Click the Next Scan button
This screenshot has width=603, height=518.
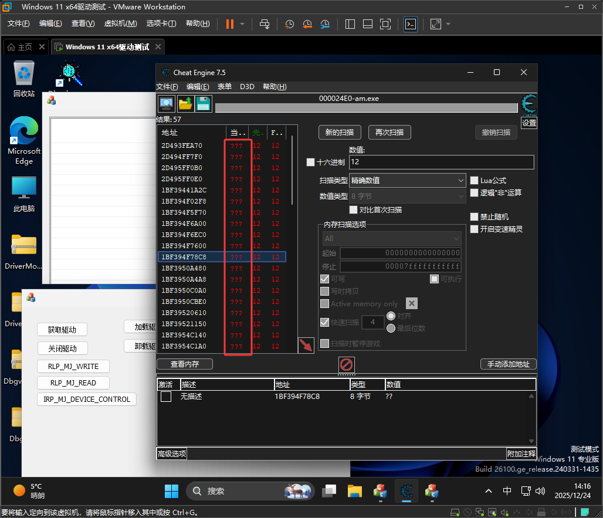(389, 133)
